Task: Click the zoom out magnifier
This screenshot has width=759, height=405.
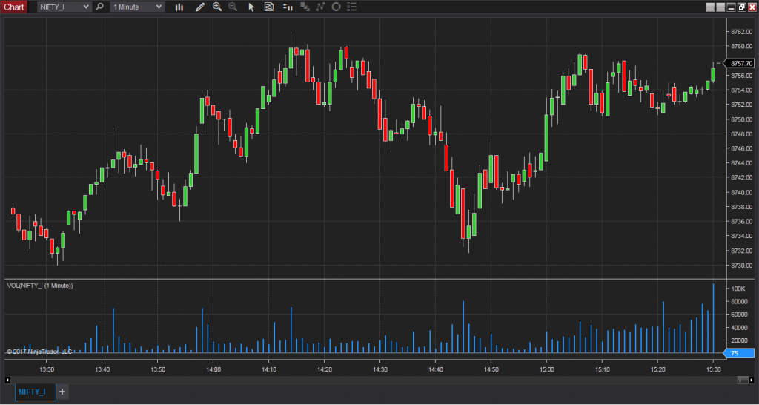Action: click(x=233, y=7)
